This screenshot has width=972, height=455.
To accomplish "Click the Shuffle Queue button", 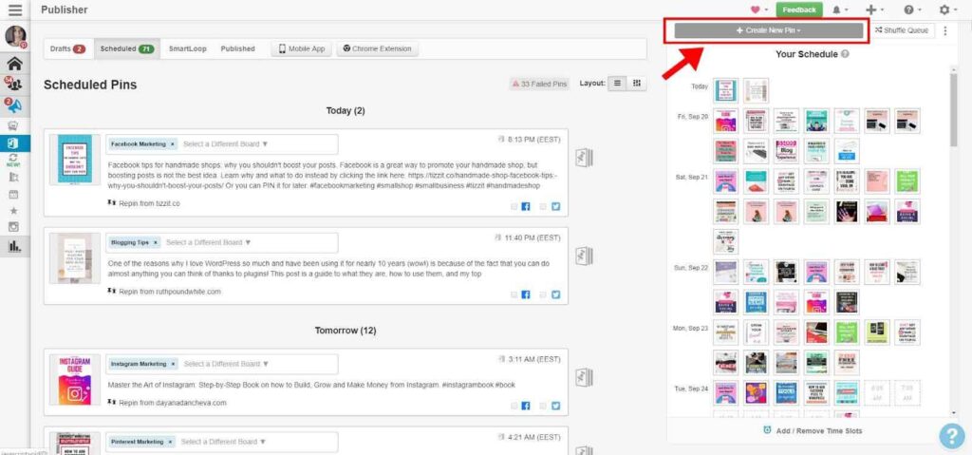I will 902,30.
